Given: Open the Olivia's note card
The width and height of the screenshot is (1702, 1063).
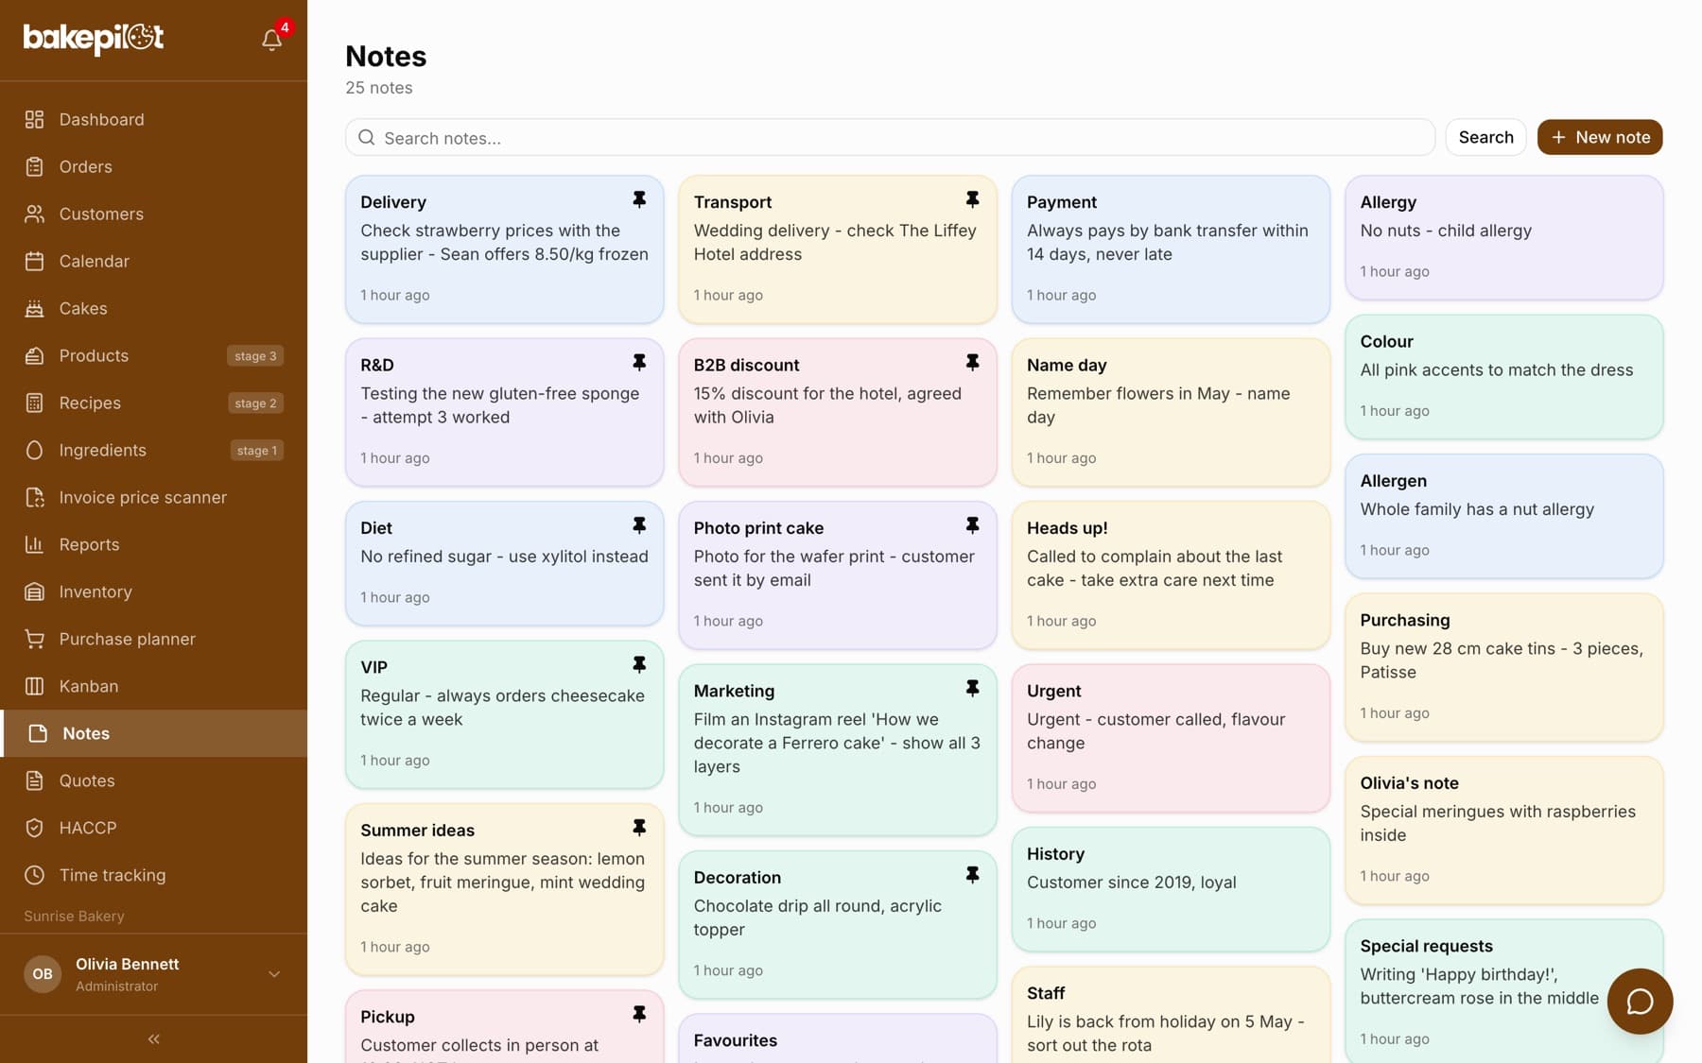Looking at the screenshot, I should click(x=1503, y=831).
